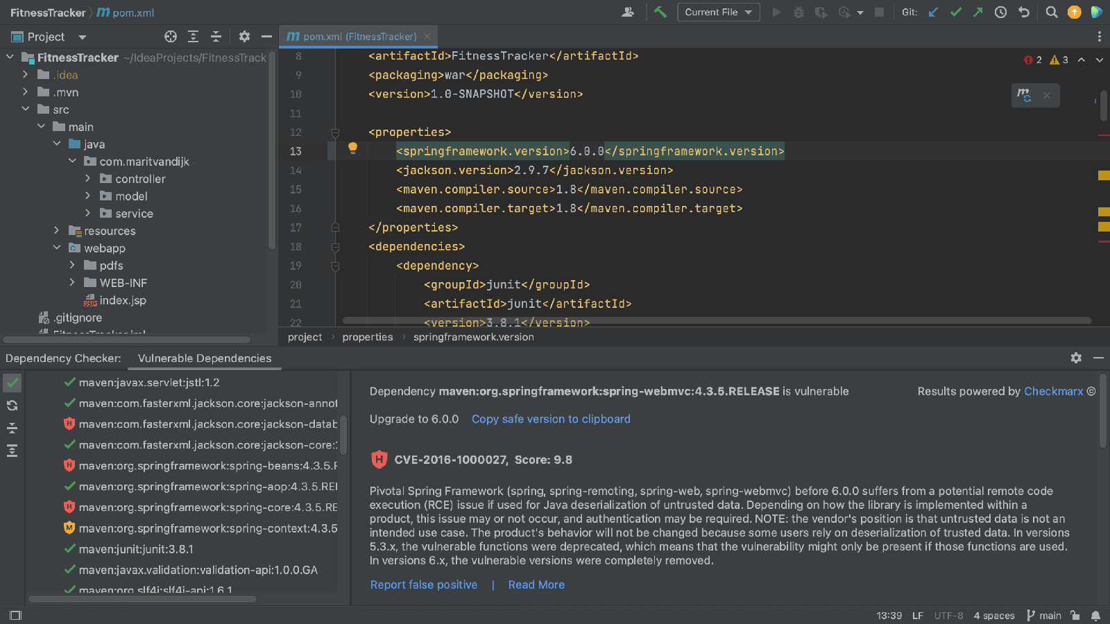Image resolution: width=1110 pixels, height=624 pixels.
Task: Open notifications bell in status bar
Action: coord(1095,615)
